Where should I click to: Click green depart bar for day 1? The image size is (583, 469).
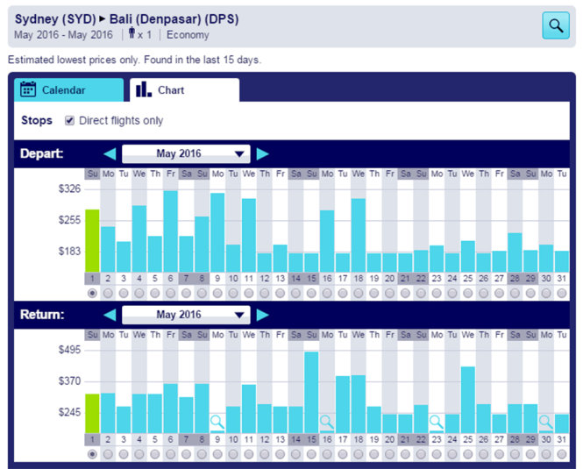[92, 241]
